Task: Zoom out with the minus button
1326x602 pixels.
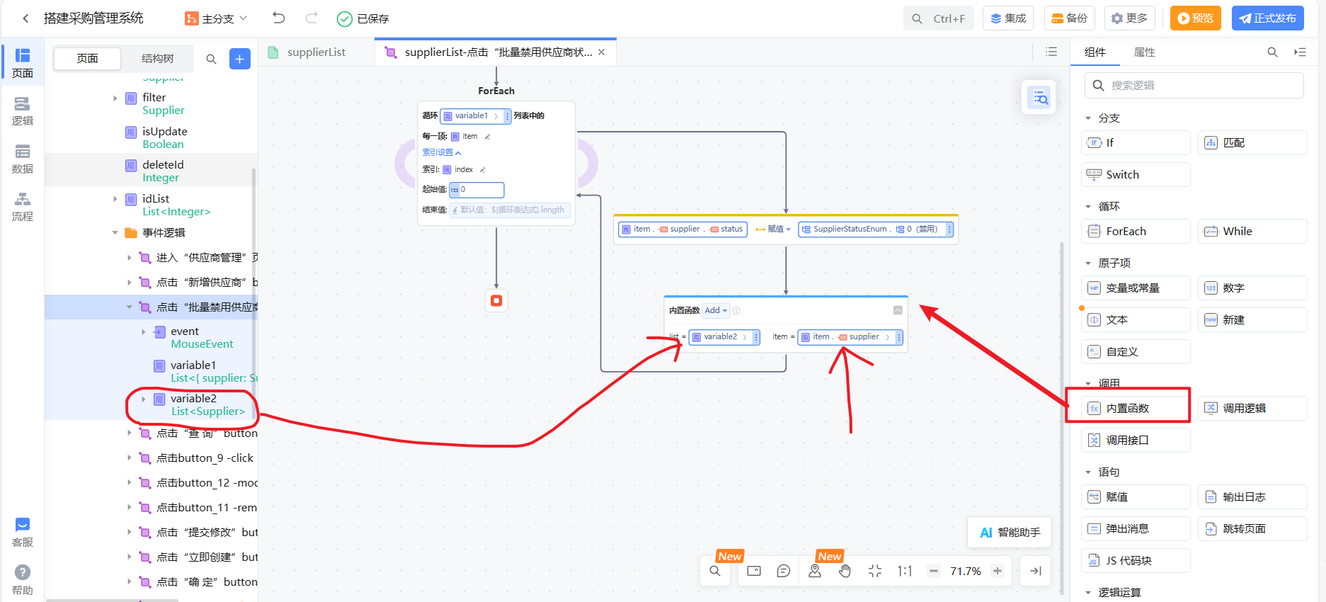Action: pos(934,571)
